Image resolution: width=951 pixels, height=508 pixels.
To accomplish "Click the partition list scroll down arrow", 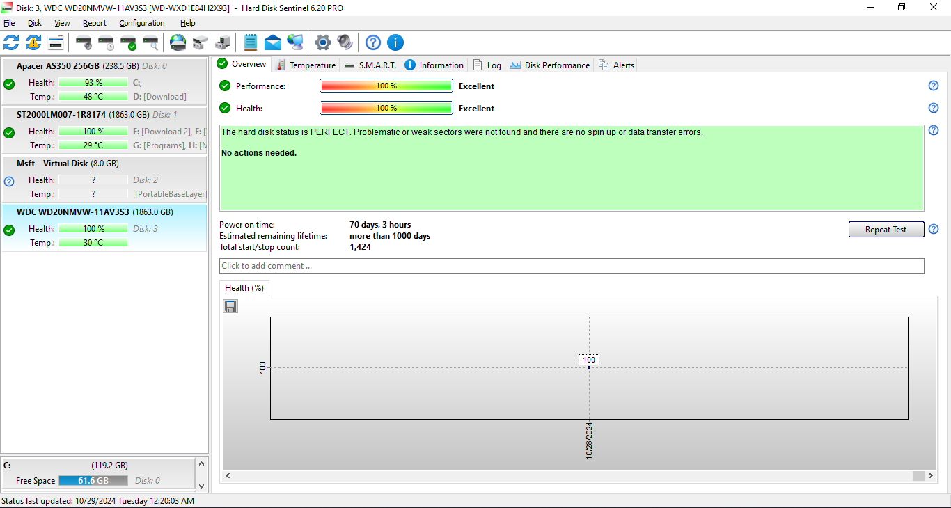I will (x=201, y=485).
